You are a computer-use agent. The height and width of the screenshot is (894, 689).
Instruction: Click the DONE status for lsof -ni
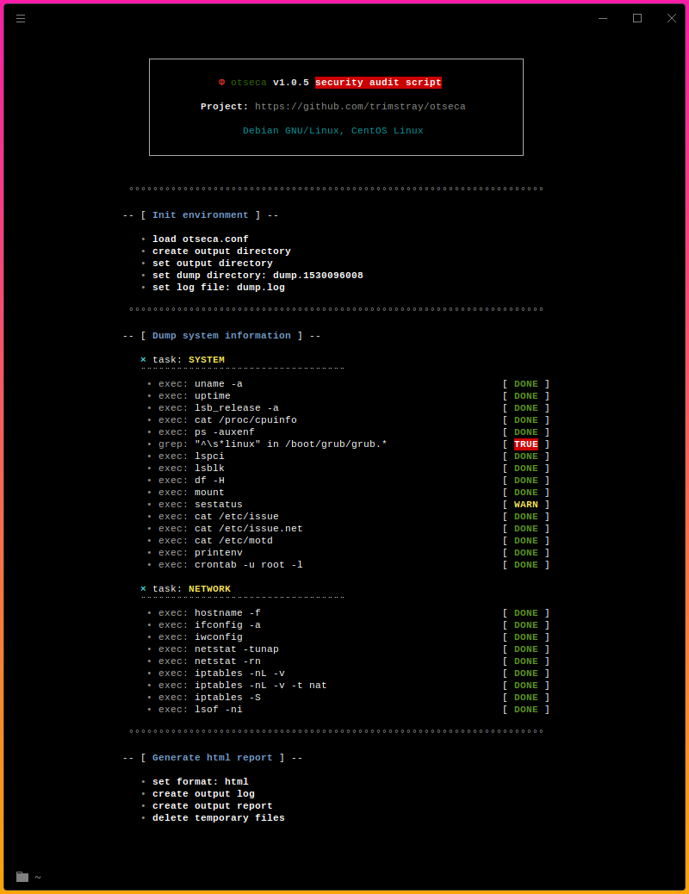(526, 710)
